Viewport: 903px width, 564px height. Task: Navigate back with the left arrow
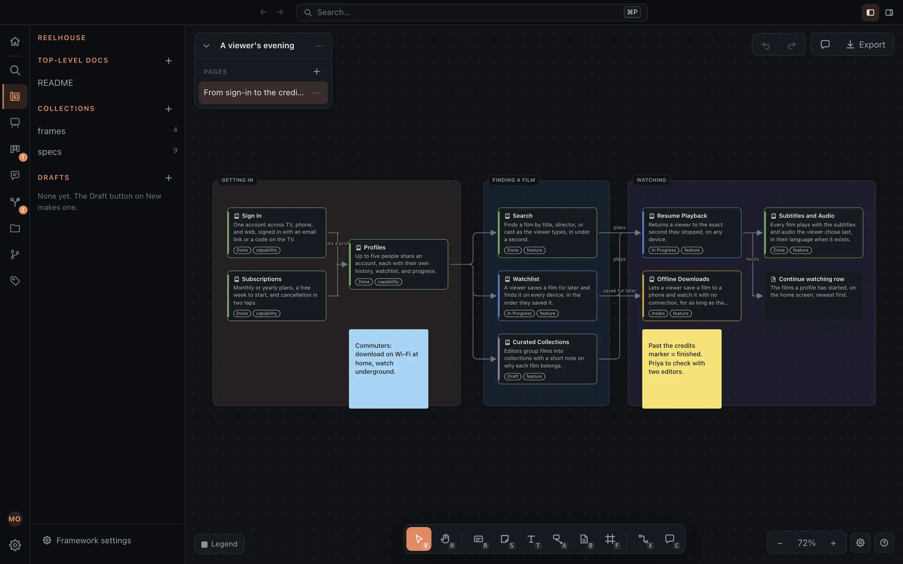(263, 12)
